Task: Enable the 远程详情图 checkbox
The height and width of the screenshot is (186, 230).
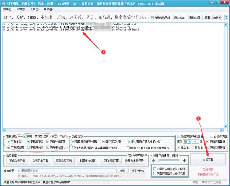Action: click(x=212, y=136)
